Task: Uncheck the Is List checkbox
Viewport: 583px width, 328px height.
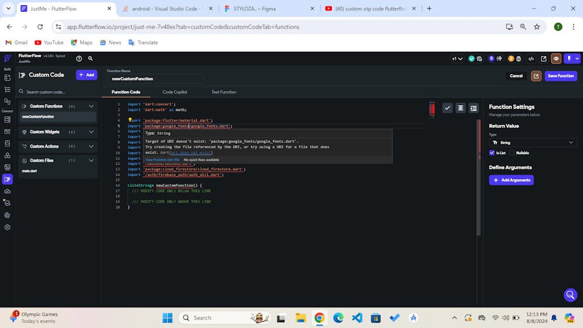Action: click(x=492, y=153)
